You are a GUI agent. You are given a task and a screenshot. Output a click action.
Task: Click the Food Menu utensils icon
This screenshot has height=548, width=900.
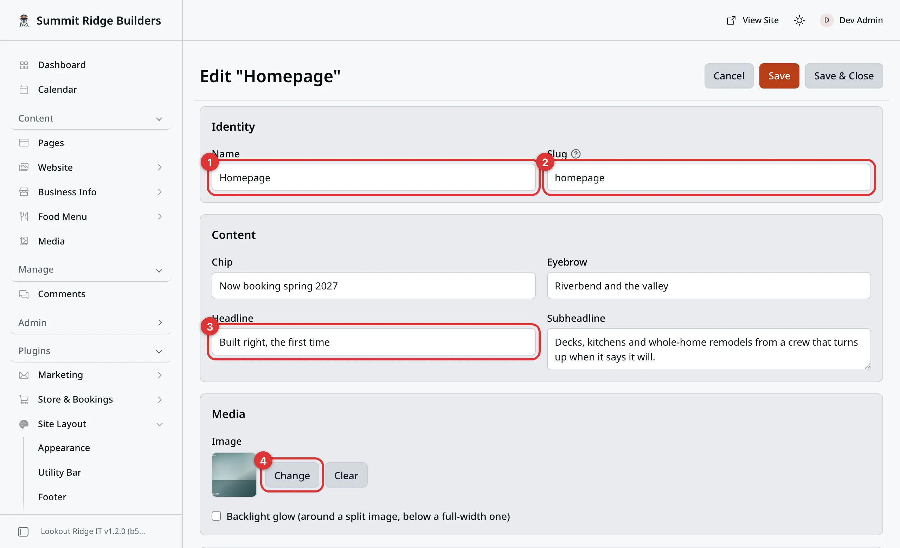24,216
